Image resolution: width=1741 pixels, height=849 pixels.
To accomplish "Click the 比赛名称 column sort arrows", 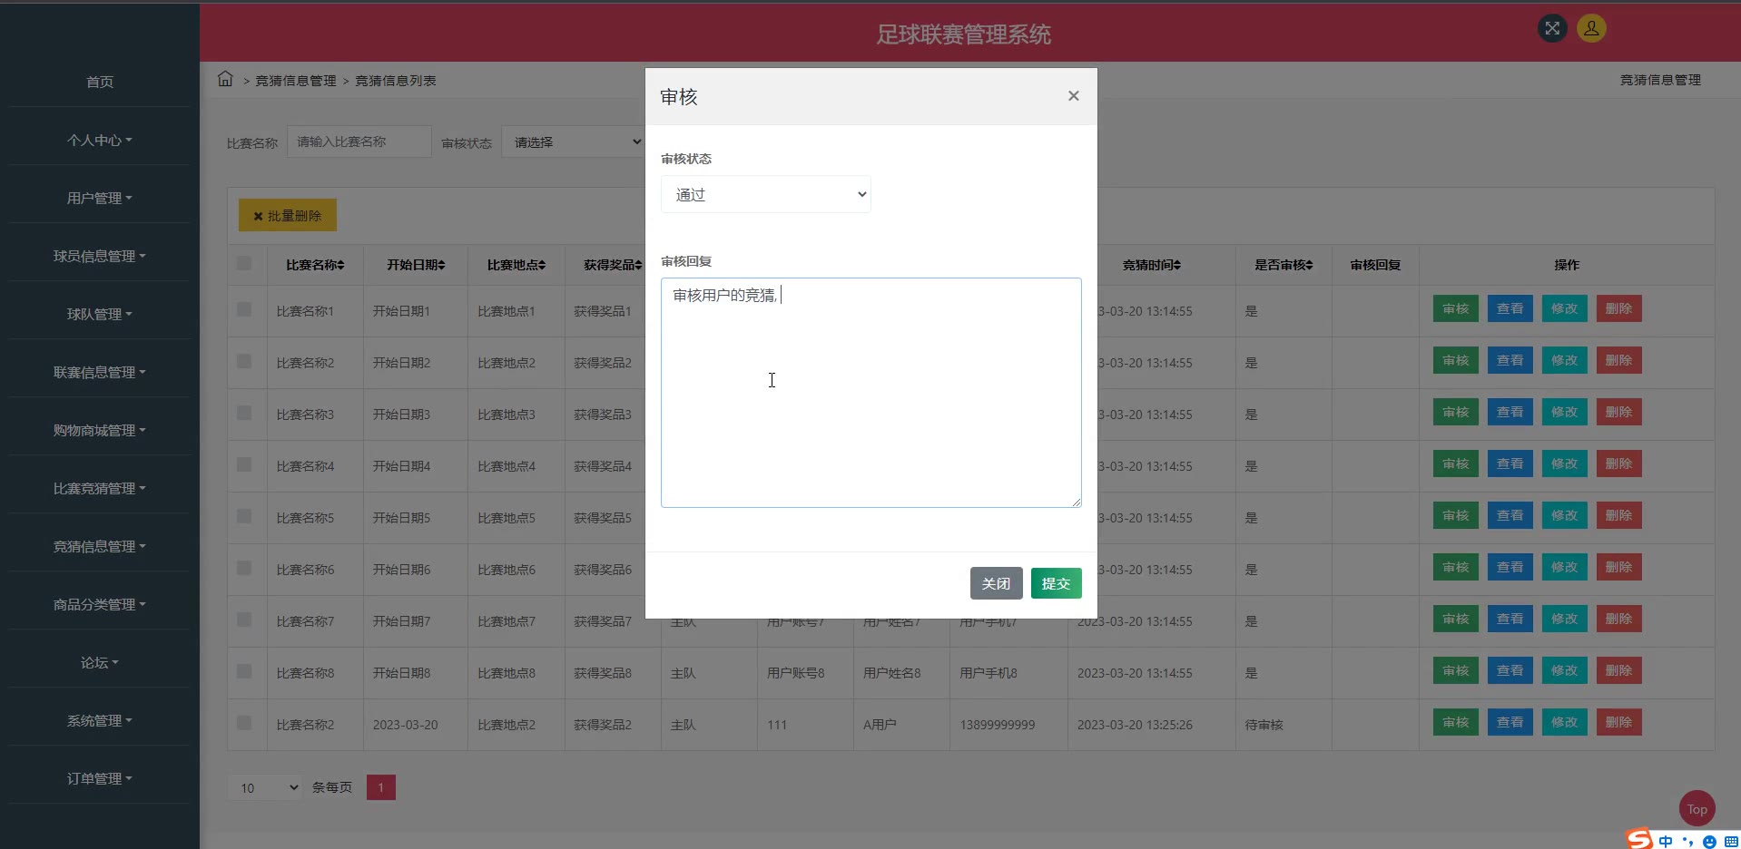I will (341, 265).
